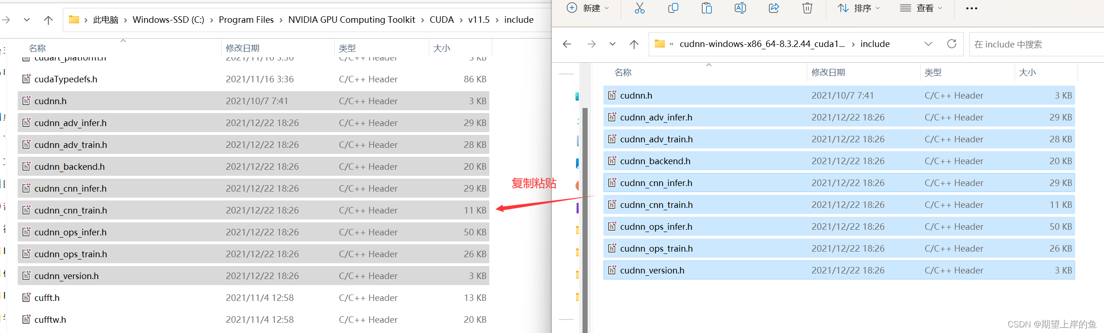The height and width of the screenshot is (333, 1104).
Task: Open the 排序 (Sort) dropdown
Action: click(x=859, y=8)
